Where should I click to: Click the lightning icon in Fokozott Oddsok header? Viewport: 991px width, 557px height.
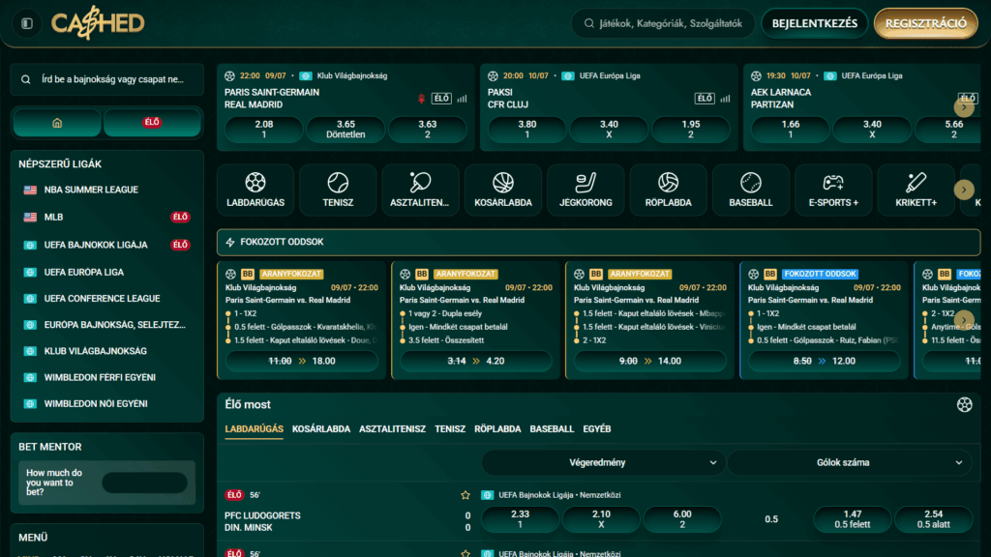tap(230, 242)
